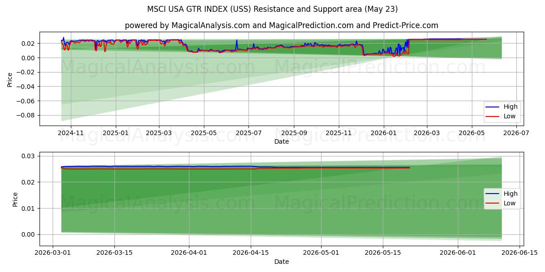
Task: Click the 'Price' y-axis label of the bottom chart
Action: point(15,199)
